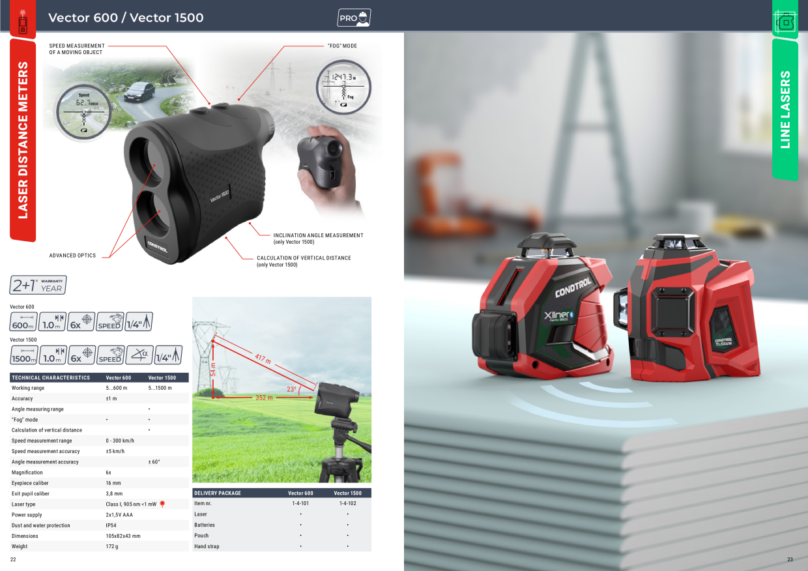The width and height of the screenshot is (808, 571).
Task: Click the SPEED icon in Vector 600 row
Action: (110, 322)
